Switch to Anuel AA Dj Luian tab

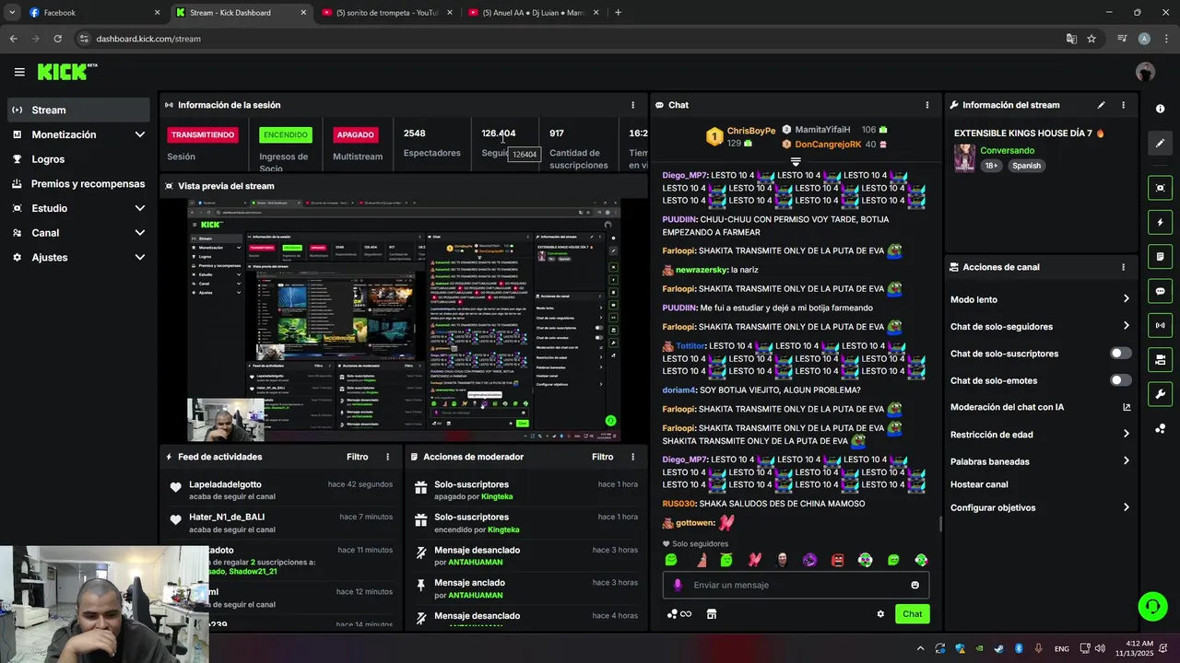click(x=535, y=13)
